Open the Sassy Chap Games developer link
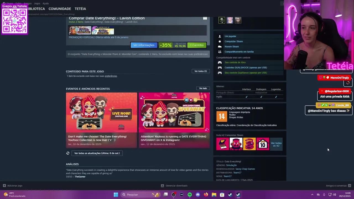The image size is (354, 199). [245, 169]
